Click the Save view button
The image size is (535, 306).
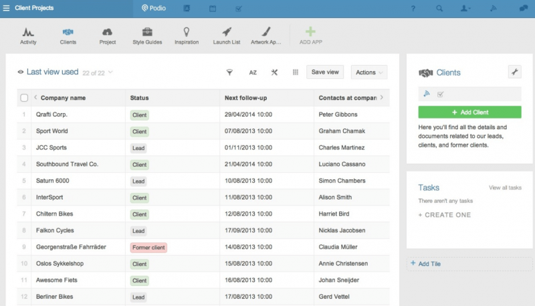325,72
